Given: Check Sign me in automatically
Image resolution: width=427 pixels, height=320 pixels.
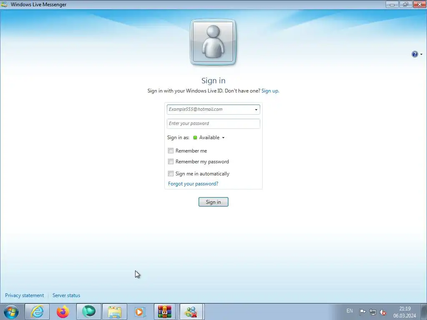Looking at the screenshot, I should point(171,174).
